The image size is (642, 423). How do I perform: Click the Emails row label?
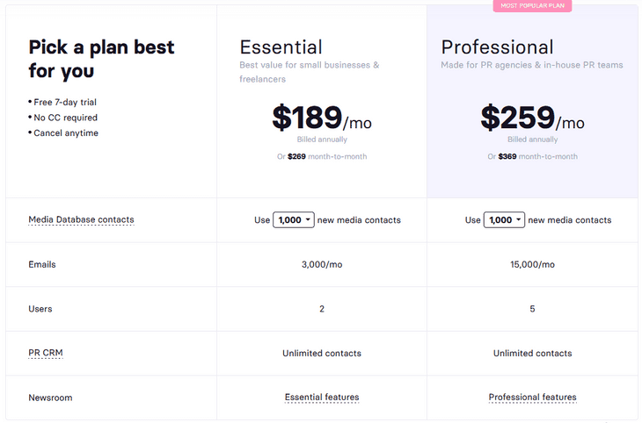point(42,264)
